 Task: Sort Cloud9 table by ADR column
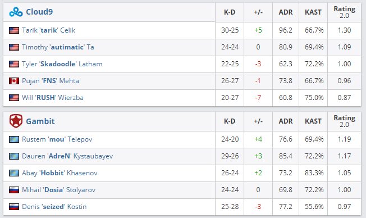pyautogui.click(x=286, y=12)
